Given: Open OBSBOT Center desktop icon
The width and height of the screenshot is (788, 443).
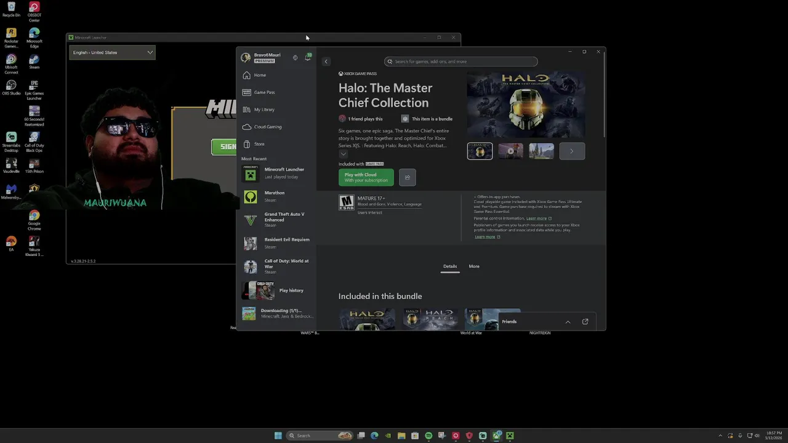Looking at the screenshot, I should click(x=34, y=12).
